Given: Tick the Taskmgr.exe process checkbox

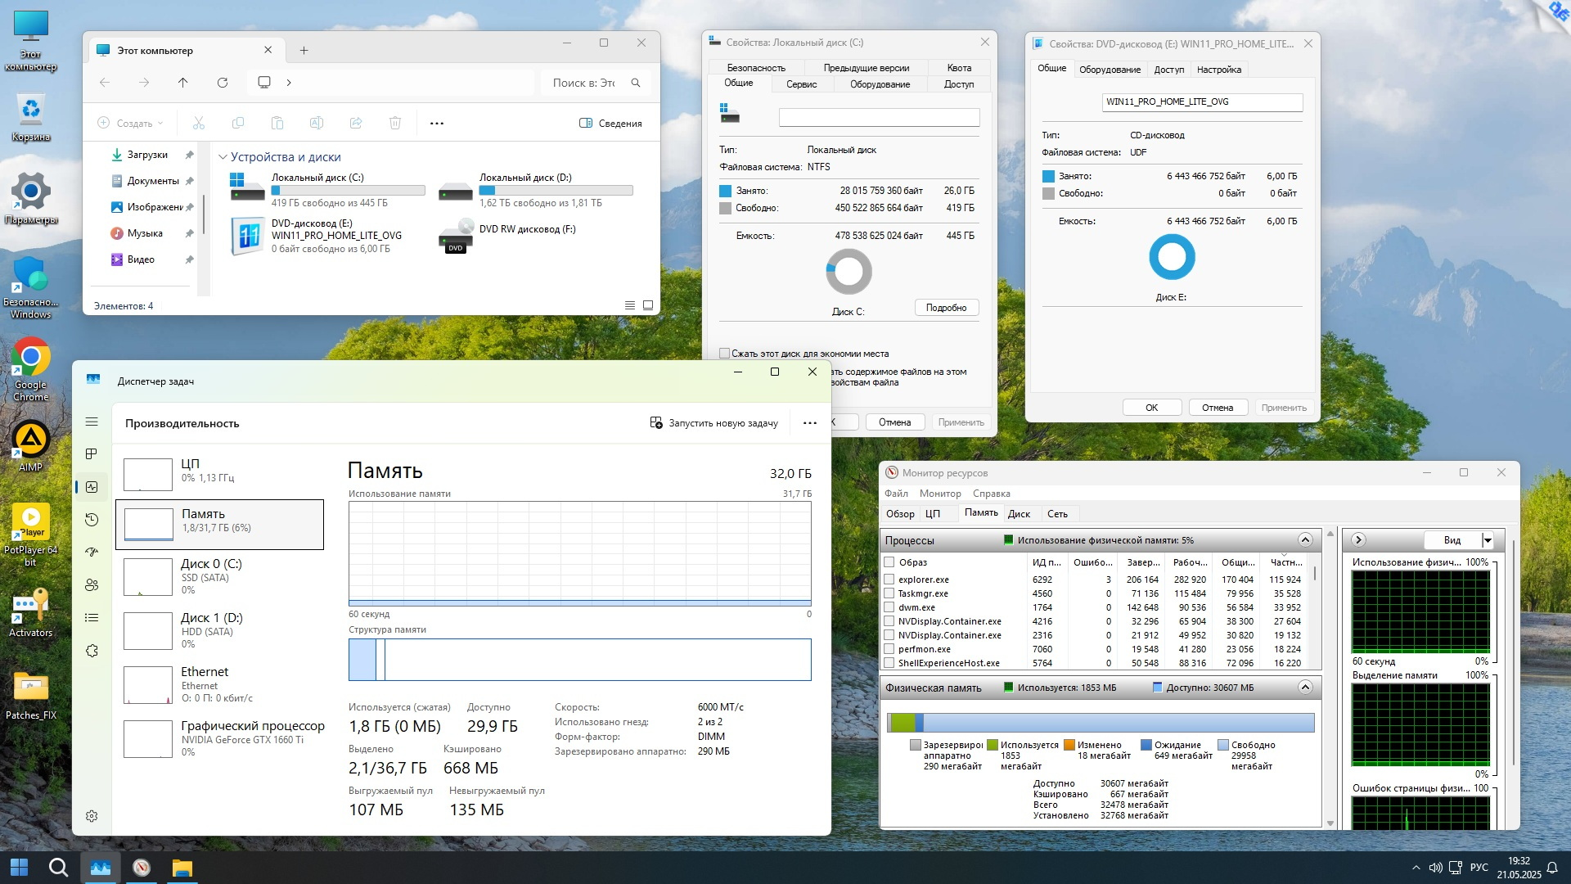Looking at the screenshot, I should (x=889, y=593).
